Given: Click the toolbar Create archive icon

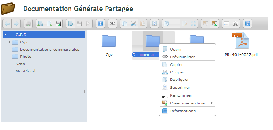Looking at the screenshot, I should point(214,24).
